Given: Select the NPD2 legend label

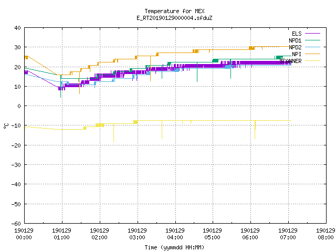Looking at the screenshot, I should tap(295, 47).
